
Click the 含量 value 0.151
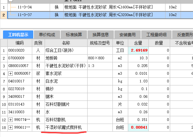(x=138, y=120)
